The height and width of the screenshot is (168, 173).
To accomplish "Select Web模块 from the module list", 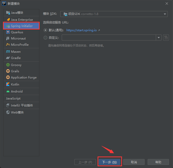I will click(17, 112).
